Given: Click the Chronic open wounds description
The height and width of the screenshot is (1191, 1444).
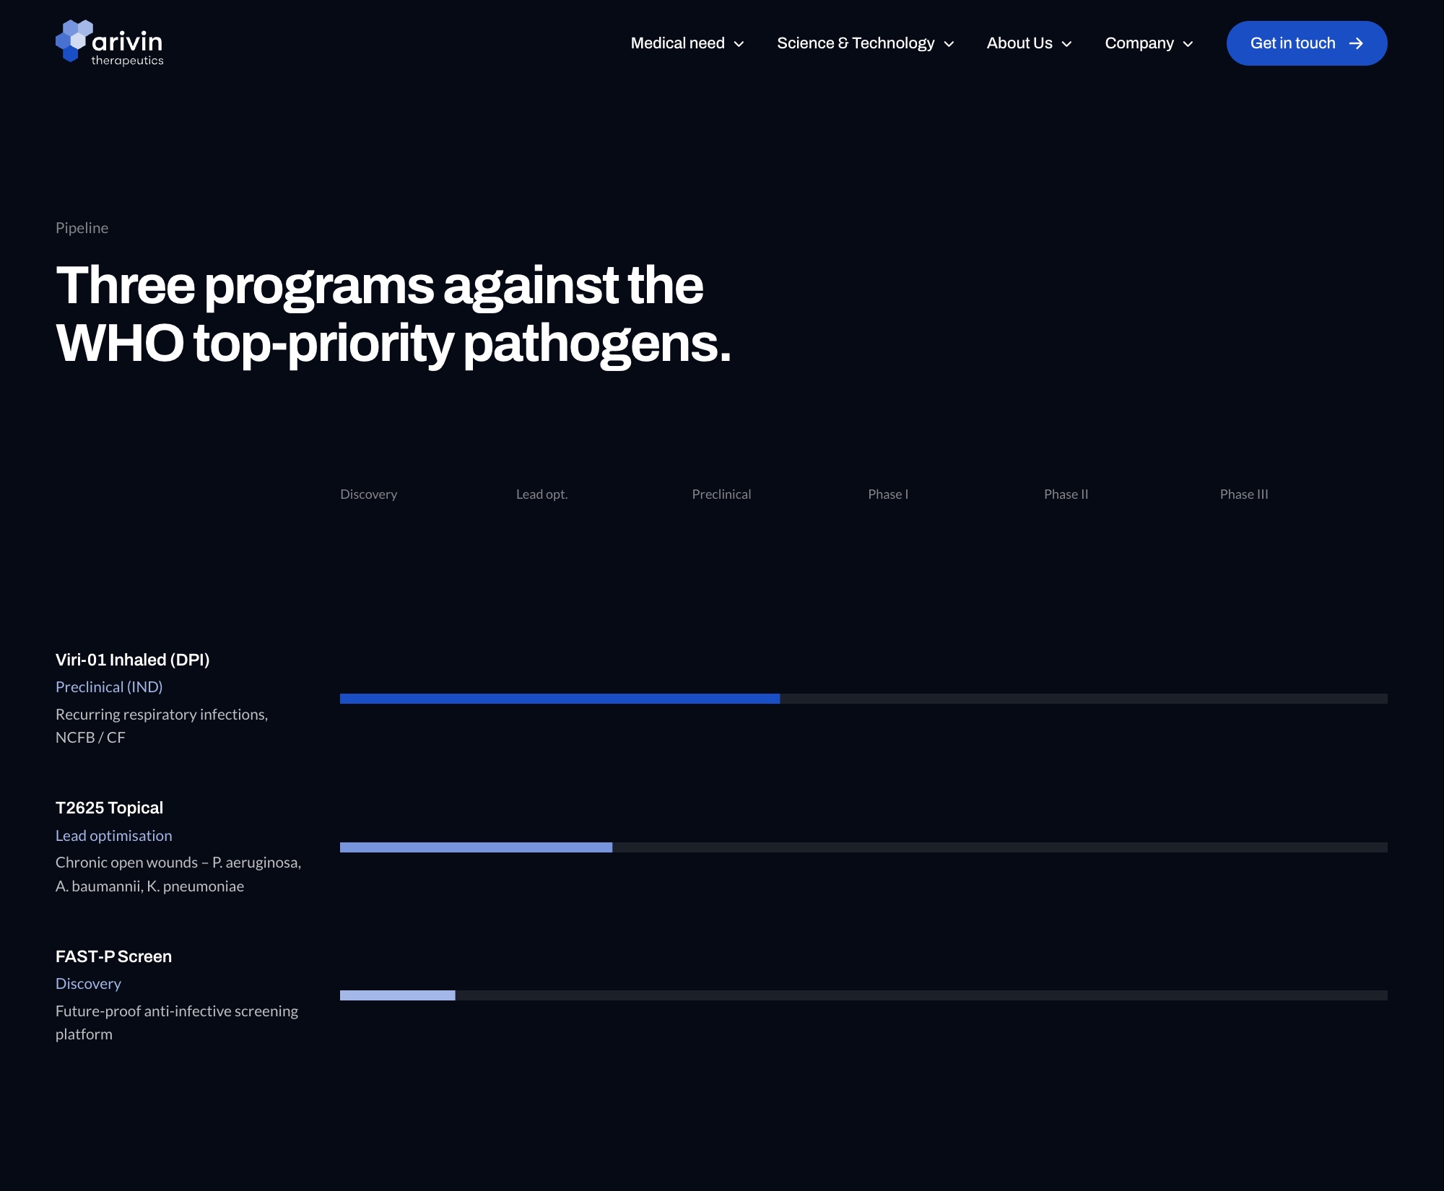Looking at the screenshot, I should pyautogui.click(x=178, y=874).
